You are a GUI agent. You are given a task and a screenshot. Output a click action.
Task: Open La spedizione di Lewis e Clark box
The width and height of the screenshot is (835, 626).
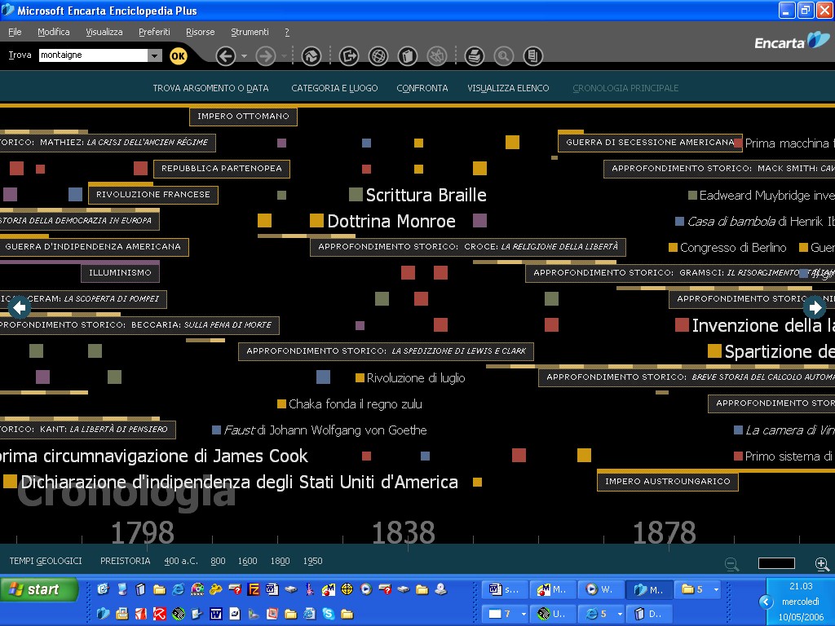click(x=386, y=351)
